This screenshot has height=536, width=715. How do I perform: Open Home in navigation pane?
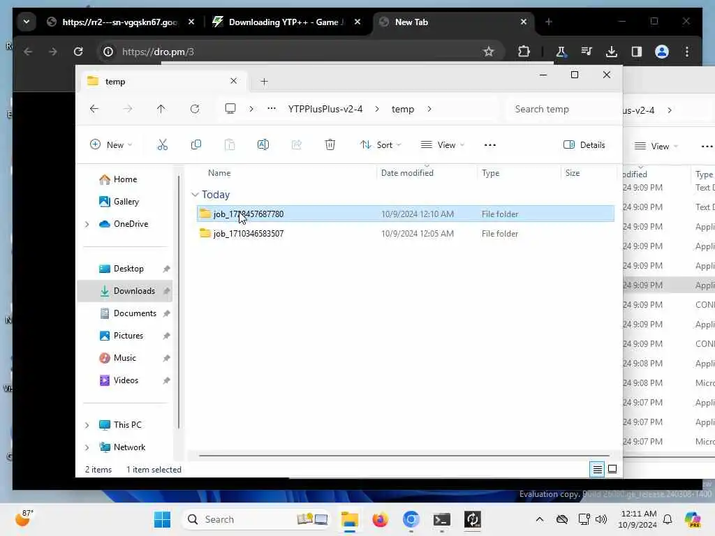125,179
